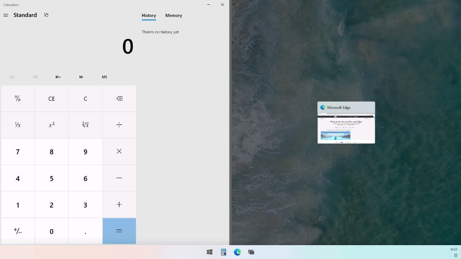Toggle sign with plus/minus key

18,231
